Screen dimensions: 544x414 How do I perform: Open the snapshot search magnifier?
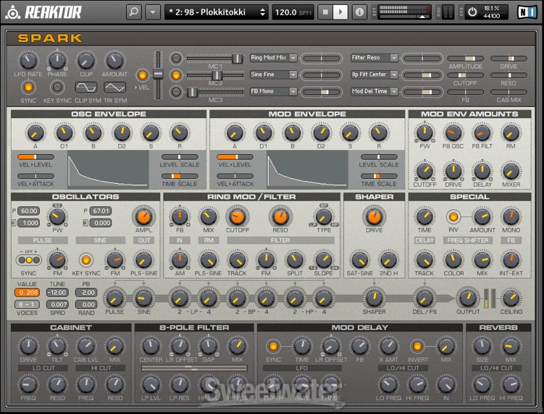[x=133, y=12]
